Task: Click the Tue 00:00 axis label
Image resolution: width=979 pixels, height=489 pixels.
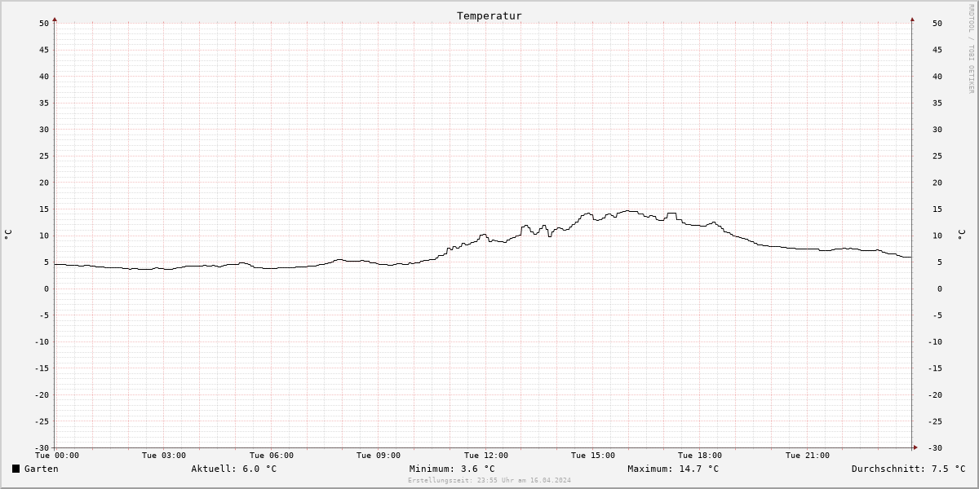Action: click(57, 456)
